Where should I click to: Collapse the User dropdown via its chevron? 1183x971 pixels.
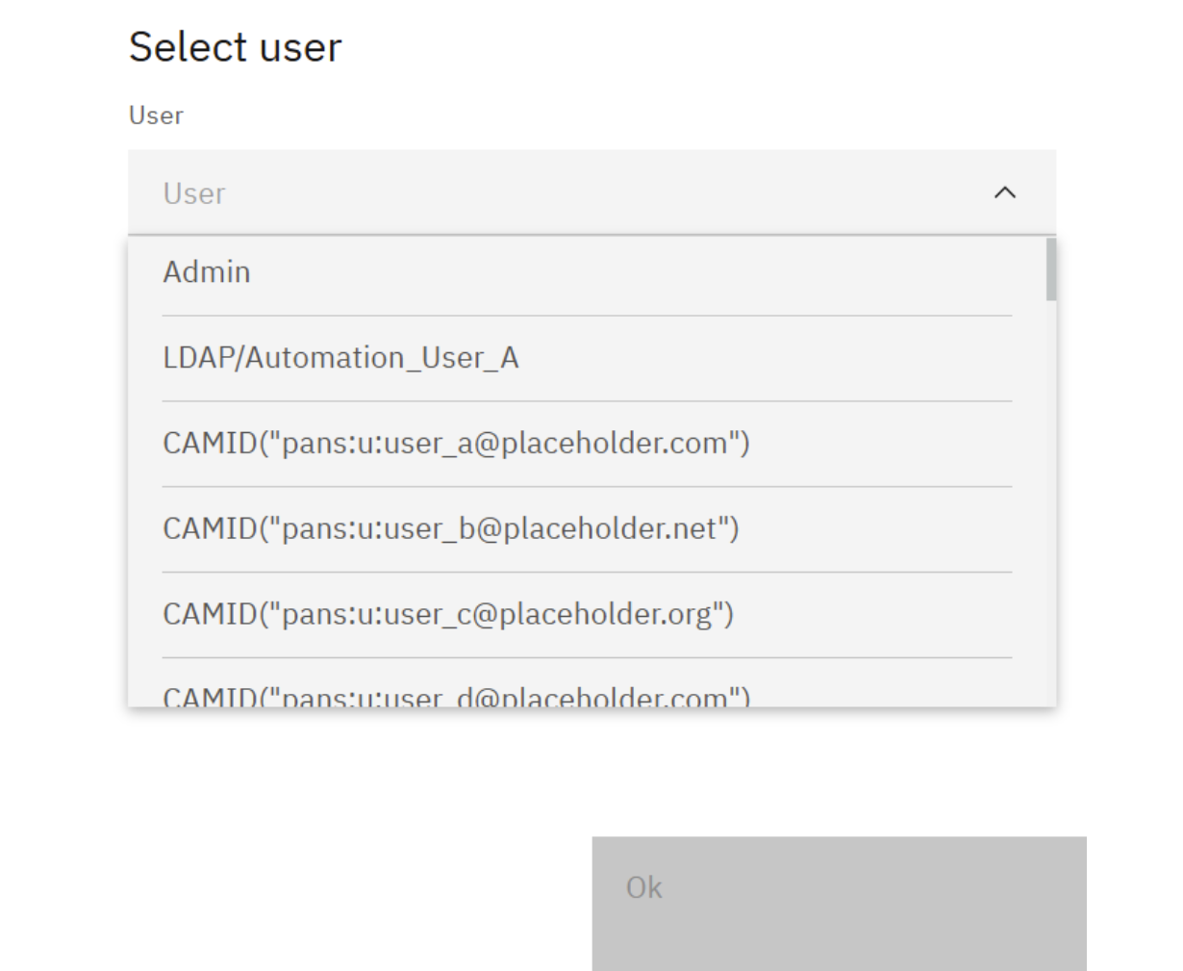tap(1007, 192)
